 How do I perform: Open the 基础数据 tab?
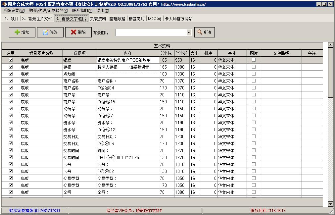[117, 19]
